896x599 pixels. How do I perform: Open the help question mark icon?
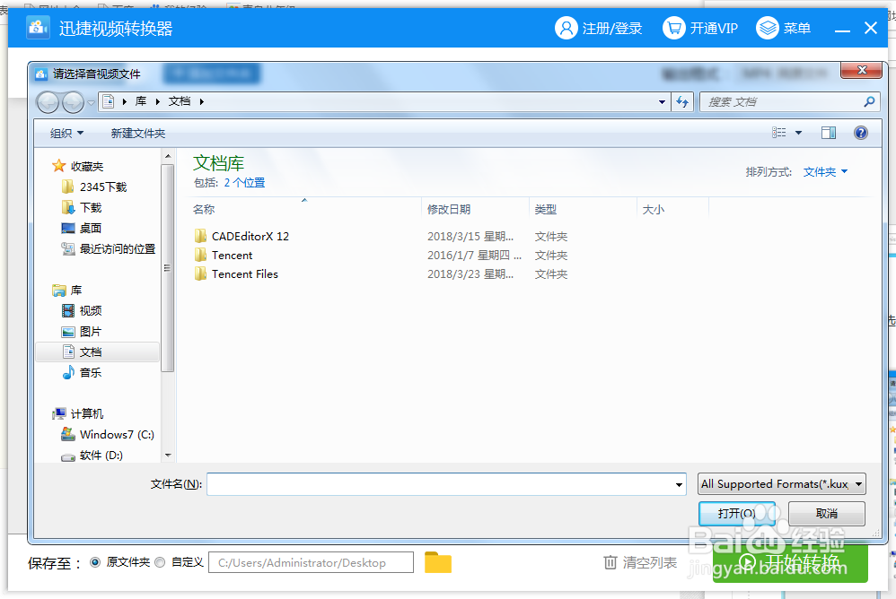861,133
